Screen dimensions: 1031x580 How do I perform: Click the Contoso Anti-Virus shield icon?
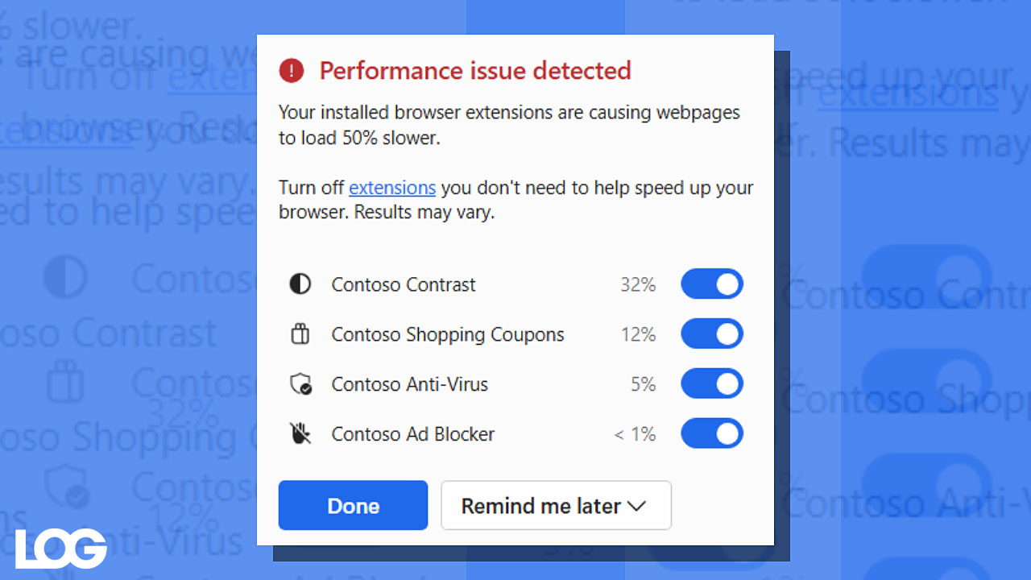coord(300,384)
